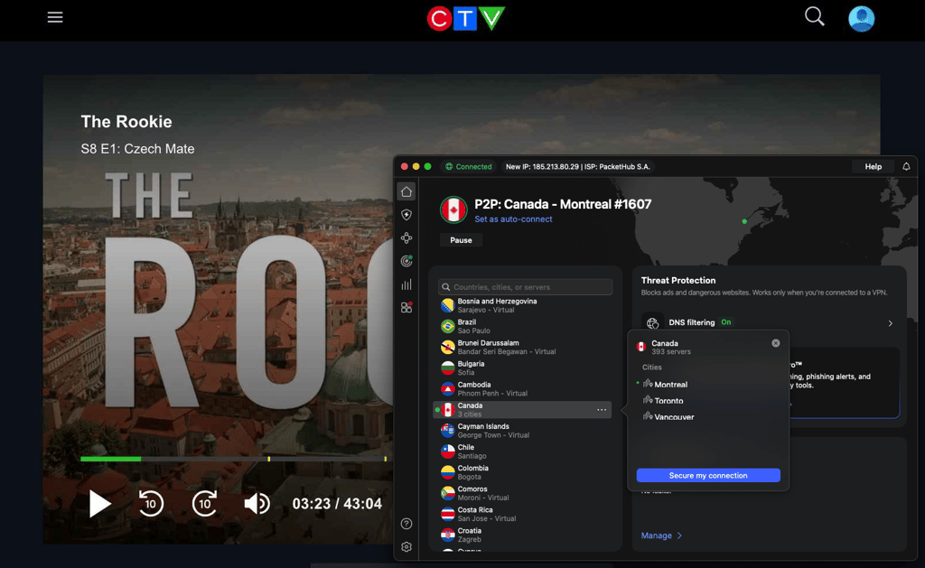The width and height of the screenshot is (925, 568).
Task: Open help question mark in sidebar
Action: (406, 524)
